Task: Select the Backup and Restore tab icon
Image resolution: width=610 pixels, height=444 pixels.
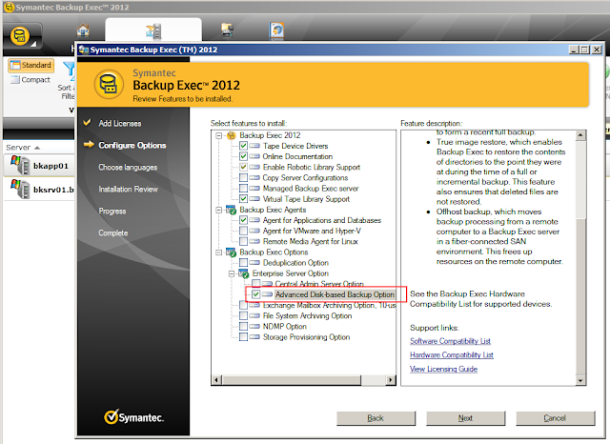Action: click(x=153, y=31)
